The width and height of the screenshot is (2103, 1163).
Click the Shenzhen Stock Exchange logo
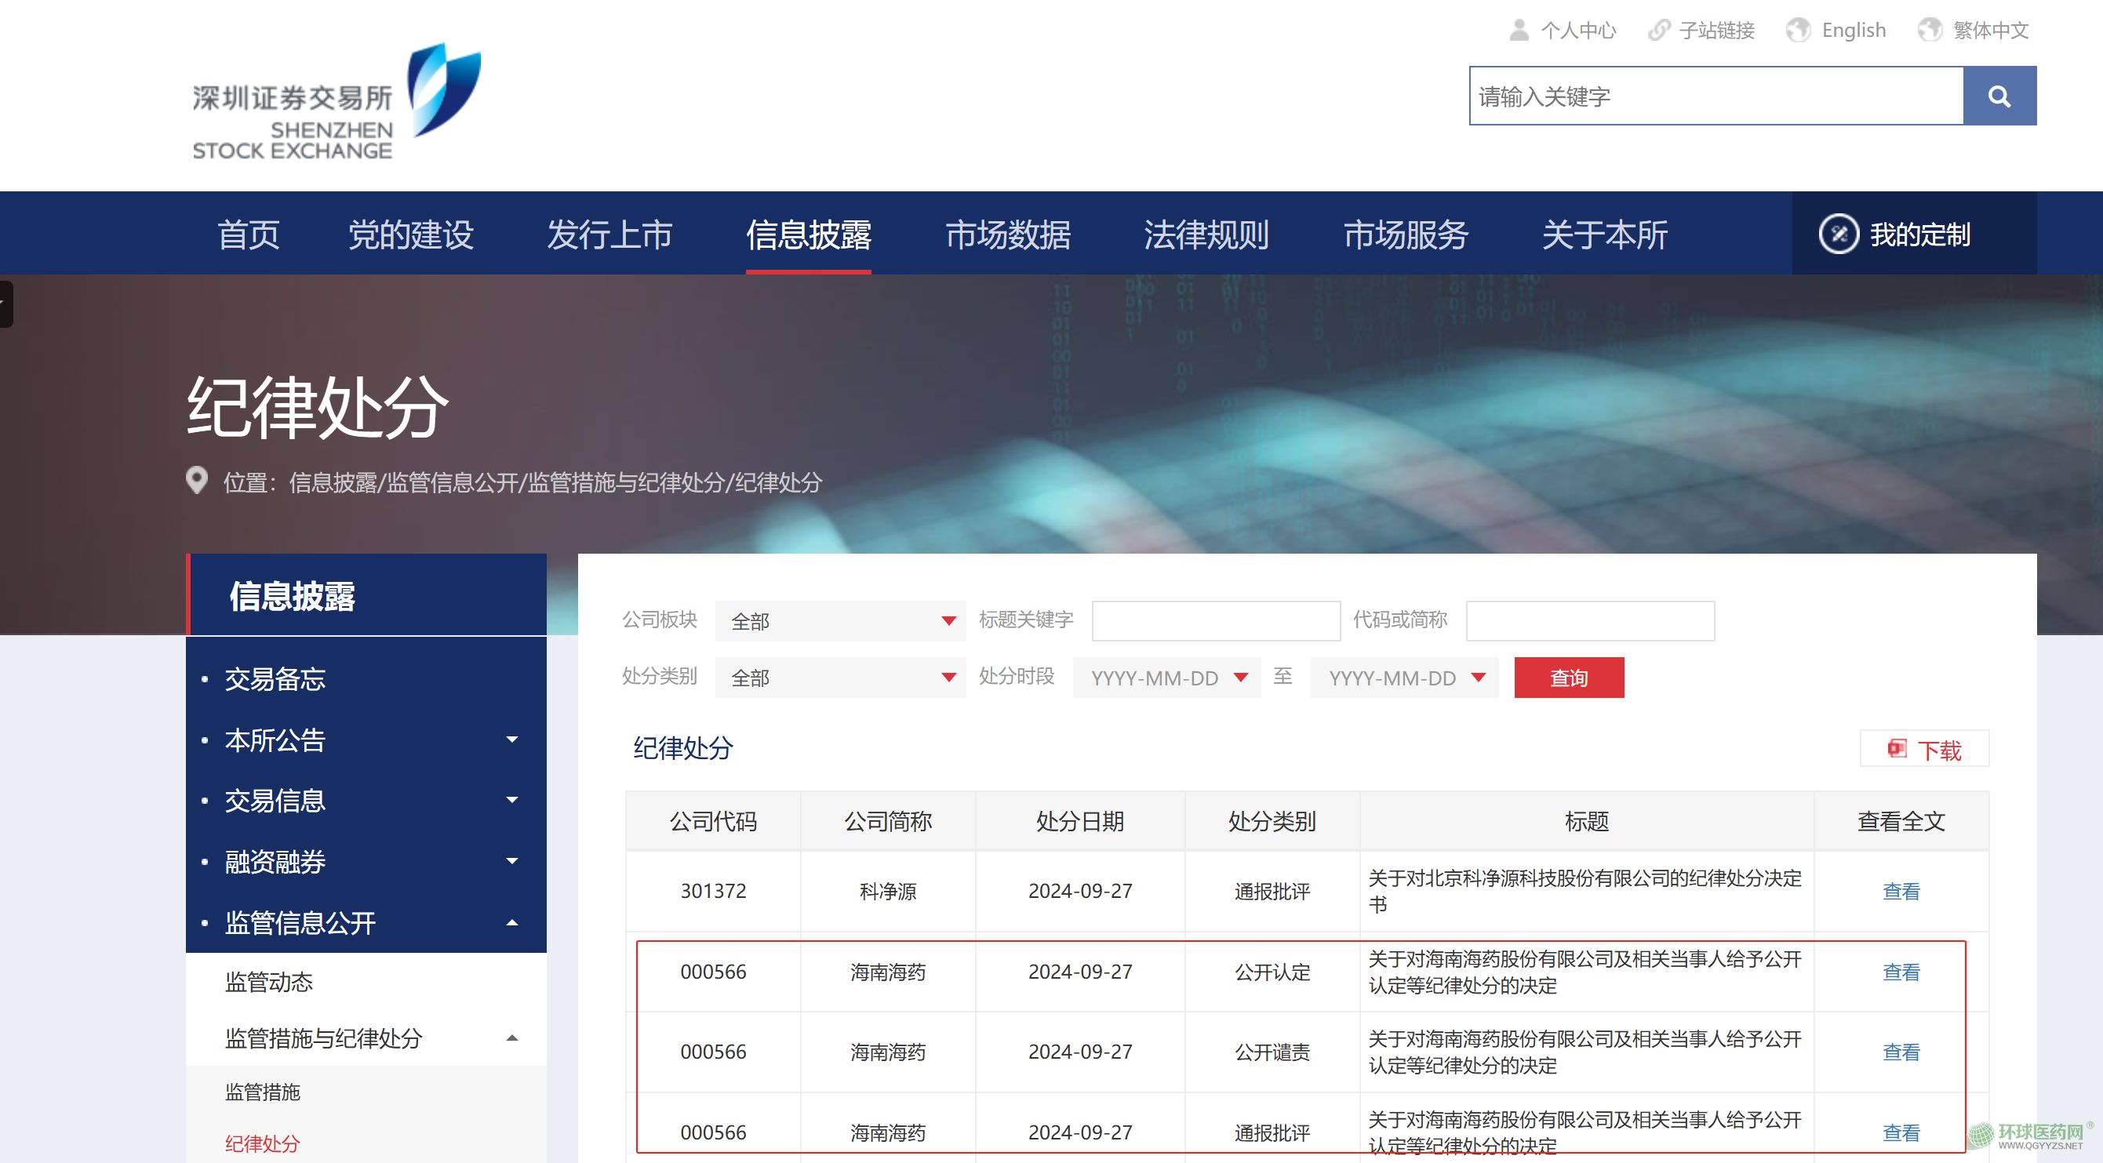(336, 102)
